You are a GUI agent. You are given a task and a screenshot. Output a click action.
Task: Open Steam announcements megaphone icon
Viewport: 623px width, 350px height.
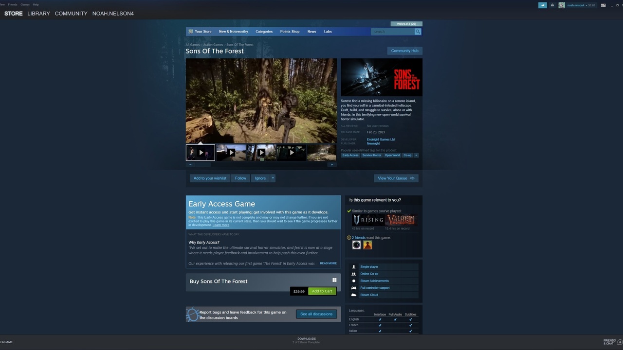tap(542, 5)
